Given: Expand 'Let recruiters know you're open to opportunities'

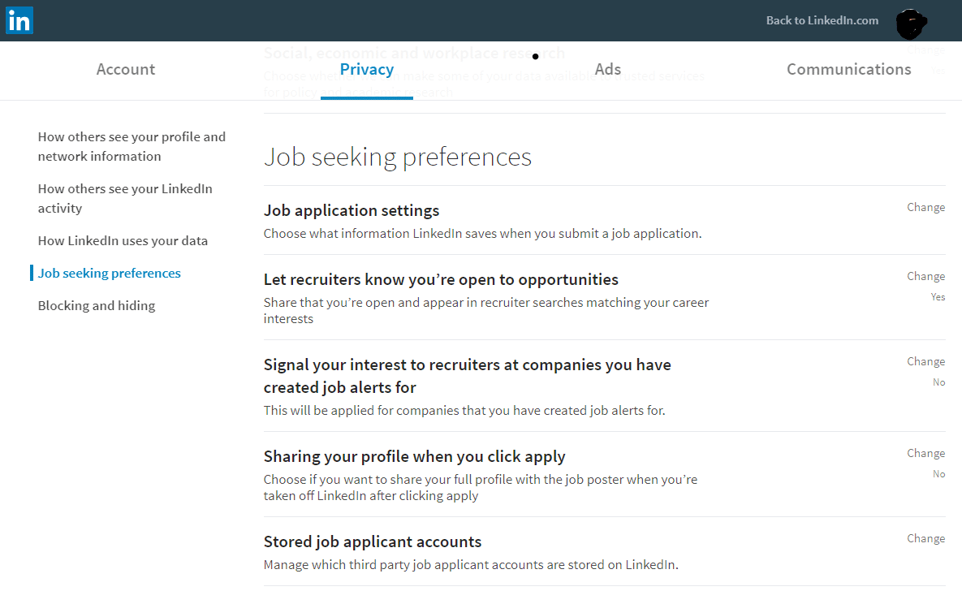Looking at the screenshot, I should tap(441, 279).
